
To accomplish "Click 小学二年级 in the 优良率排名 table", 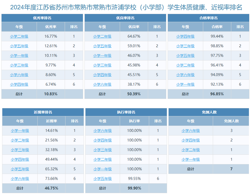I will click(x=102, y=36).
